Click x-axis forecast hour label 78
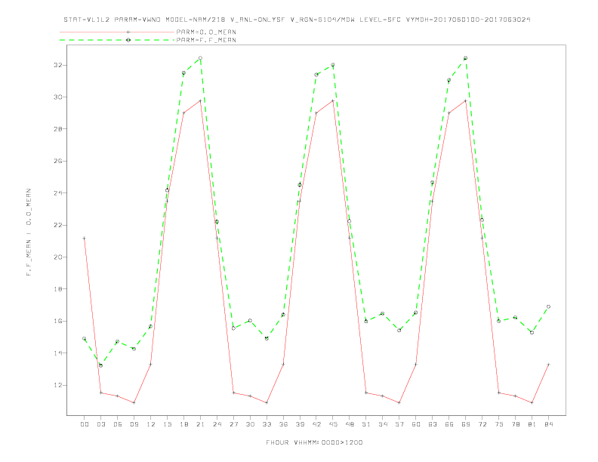This screenshot has height=462, width=598. (515, 424)
